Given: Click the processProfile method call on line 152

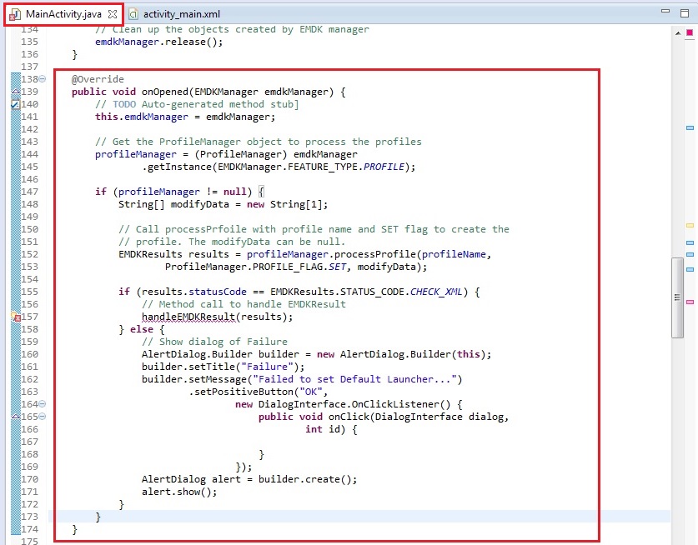Looking at the screenshot, I should (379, 254).
